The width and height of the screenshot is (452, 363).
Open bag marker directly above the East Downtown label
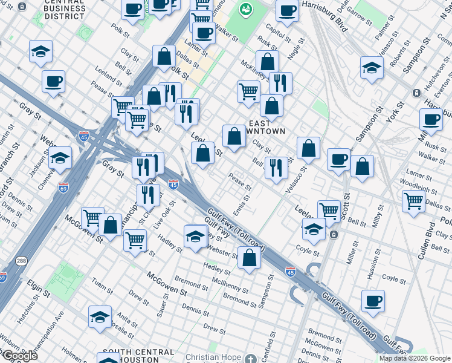(271, 106)
